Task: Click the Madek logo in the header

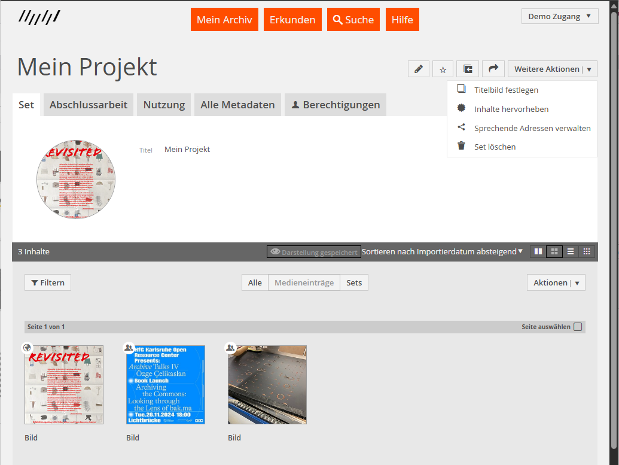Action: (x=39, y=17)
